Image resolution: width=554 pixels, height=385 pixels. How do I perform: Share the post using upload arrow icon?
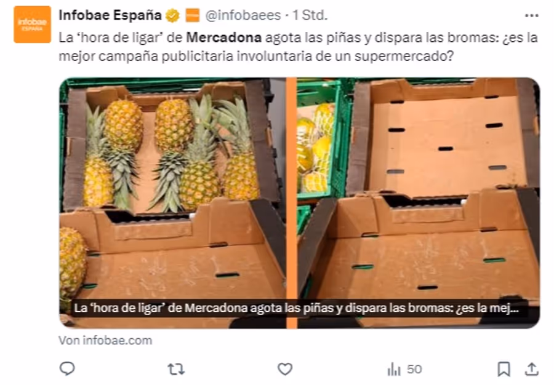[x=531, y=369]
